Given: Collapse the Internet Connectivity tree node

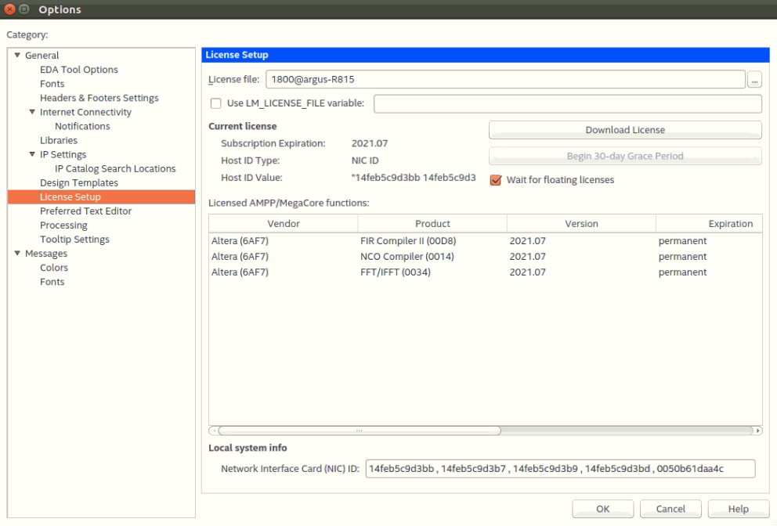Looking at the screenshot, I should (32, 112).
